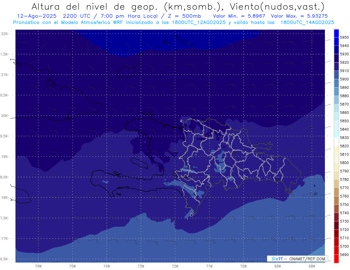The image size is (350, 270).
Task: Click the "5950" colorbar value
Action: pos(344,37)
